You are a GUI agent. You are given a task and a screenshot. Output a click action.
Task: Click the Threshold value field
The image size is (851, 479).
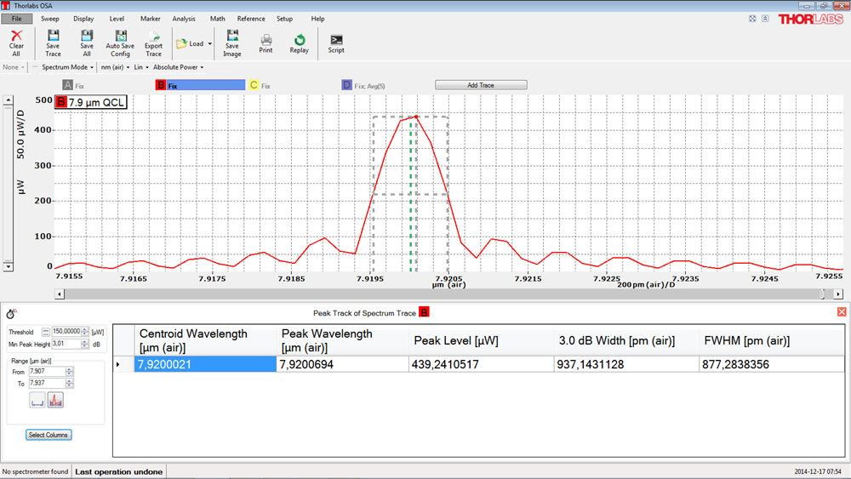(x=66, y=332)
